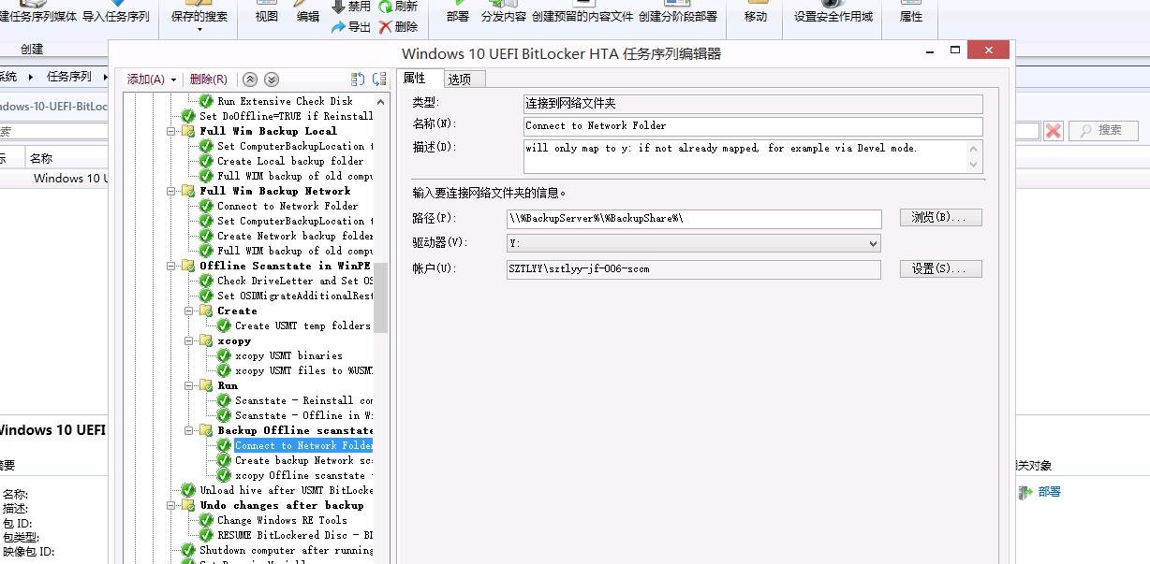Collapse the Full Wim Backup Local group
The width and height of the screenshot is (1150, 564).
point(171,131)
